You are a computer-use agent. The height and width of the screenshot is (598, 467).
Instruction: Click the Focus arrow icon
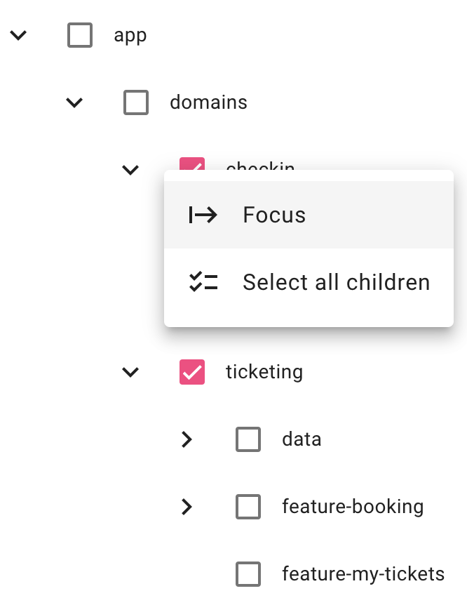203,215
